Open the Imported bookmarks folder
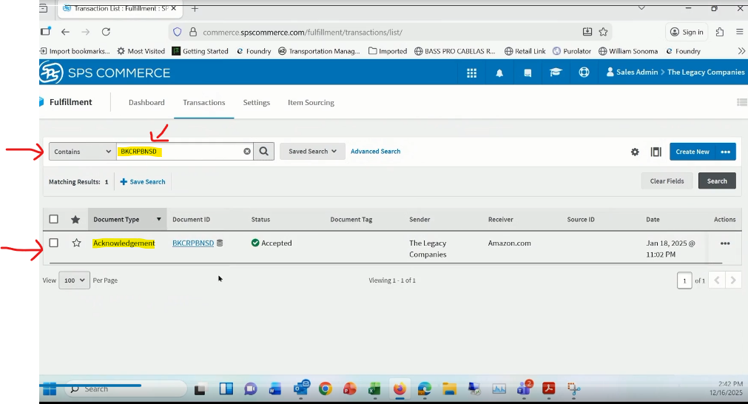Image resolution: width=748 pixels, height=404 pixels. point(388,51)
